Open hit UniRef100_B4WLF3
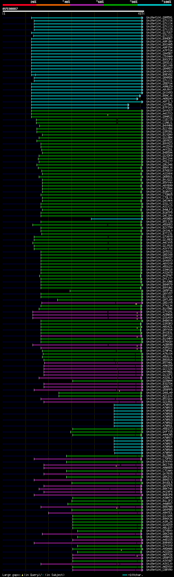 tap(159, 210)
